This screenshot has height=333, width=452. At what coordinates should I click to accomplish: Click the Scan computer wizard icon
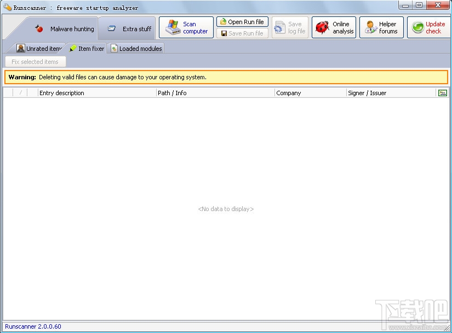coord(173,27)
